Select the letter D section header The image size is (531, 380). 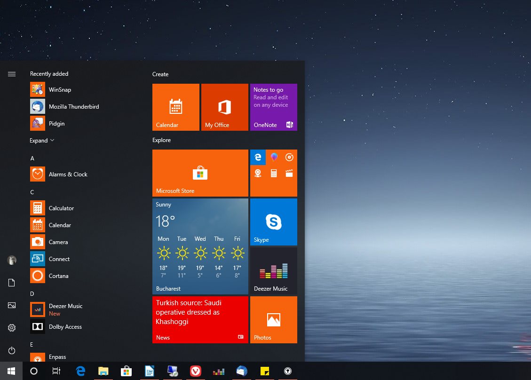(x=32, y=293)
